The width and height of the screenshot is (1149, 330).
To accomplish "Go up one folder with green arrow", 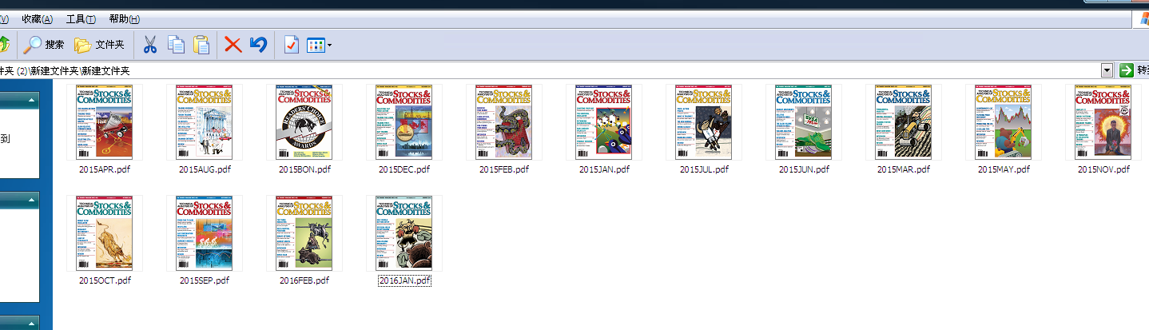I will point(3,45).
